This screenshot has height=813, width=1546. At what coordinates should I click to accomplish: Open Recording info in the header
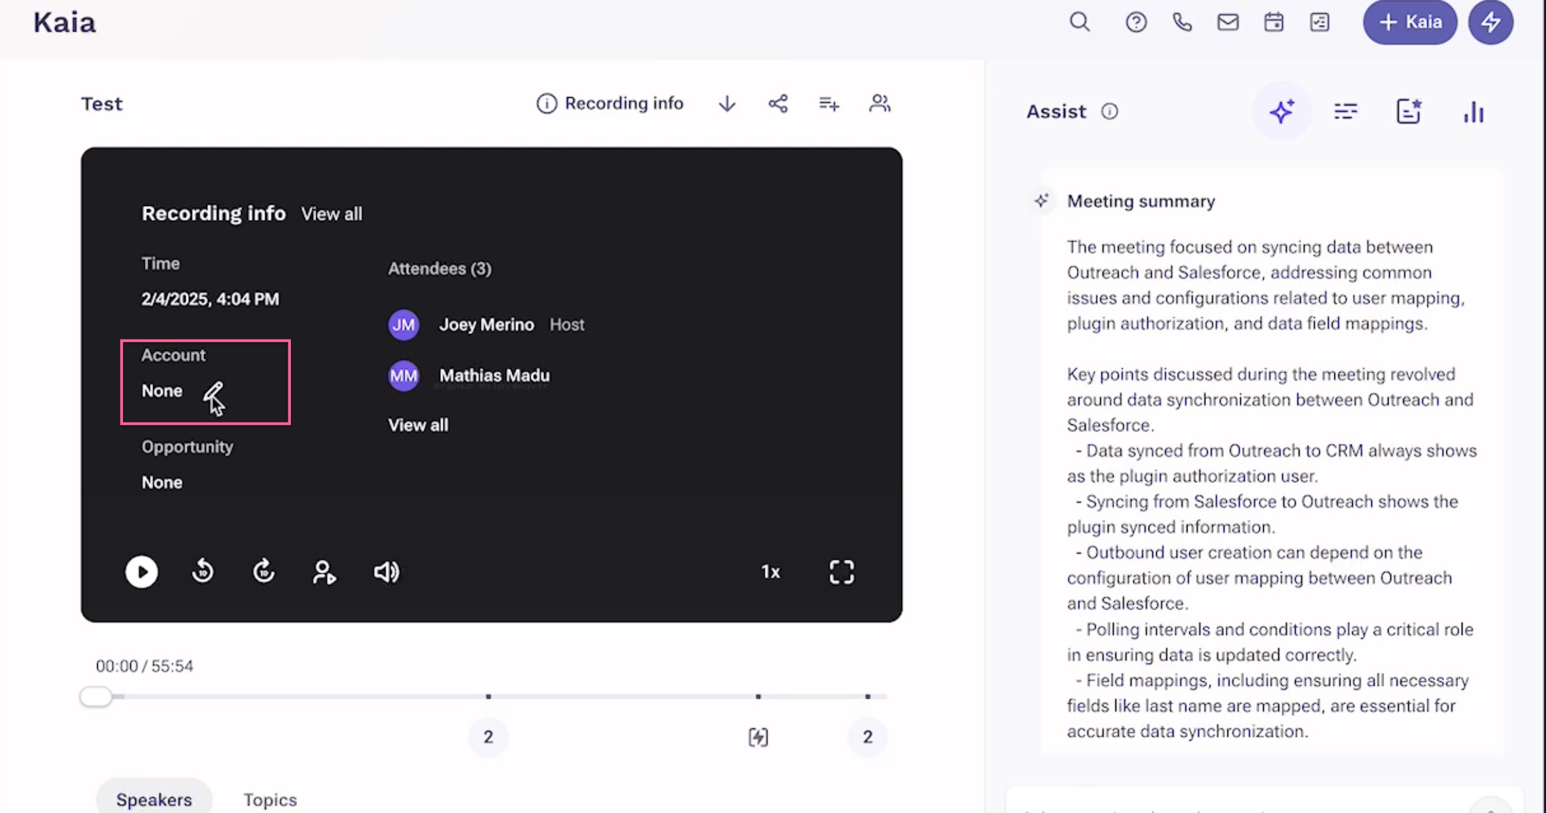[x=610, y=103]
